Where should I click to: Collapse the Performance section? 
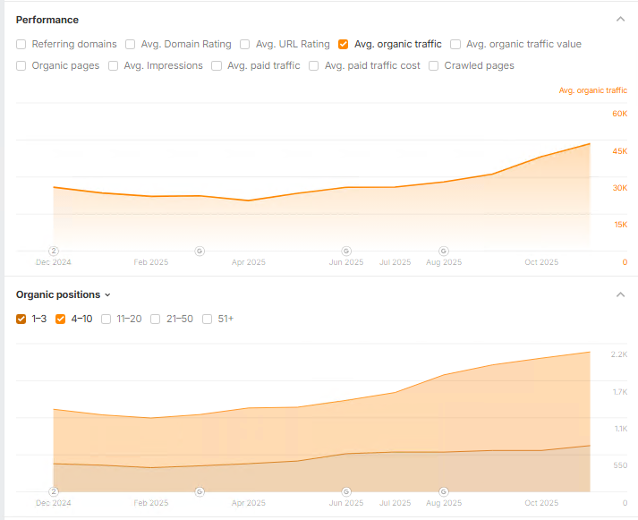[621, 19]
